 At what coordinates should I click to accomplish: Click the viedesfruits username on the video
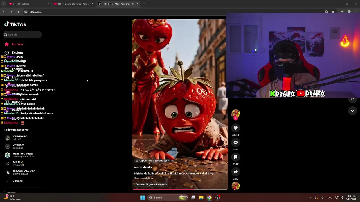pyautogui.click(x=143, y=167)
